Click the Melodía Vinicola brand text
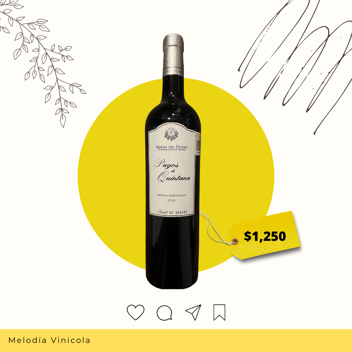Viewport: 352px width, 352px height. 49,340
